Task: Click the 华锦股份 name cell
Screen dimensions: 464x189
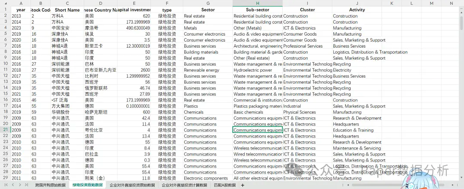Action: (x=67, y=112)
